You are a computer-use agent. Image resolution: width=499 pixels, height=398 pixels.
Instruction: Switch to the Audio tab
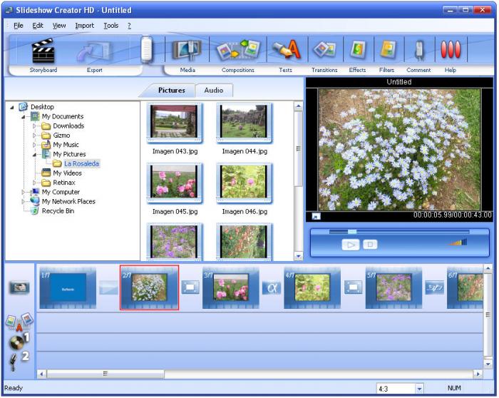tap(214, 91)
